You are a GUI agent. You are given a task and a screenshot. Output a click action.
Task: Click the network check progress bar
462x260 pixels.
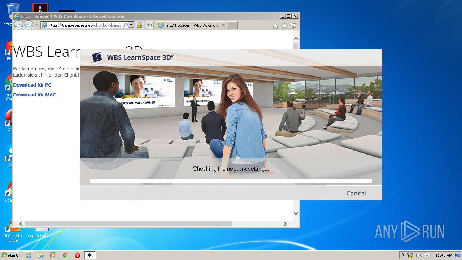231,181
